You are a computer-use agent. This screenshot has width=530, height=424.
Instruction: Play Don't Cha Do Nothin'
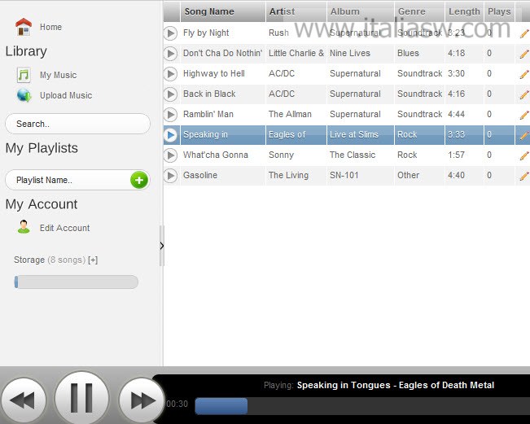point(171,54)
